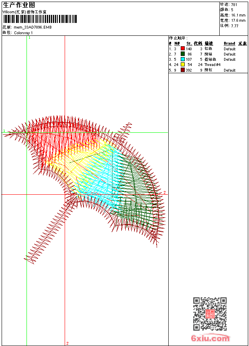249x346 pixels.
Task: Select the dark green thread swatch
Action: pyautogui.click(x=183, y=54)
